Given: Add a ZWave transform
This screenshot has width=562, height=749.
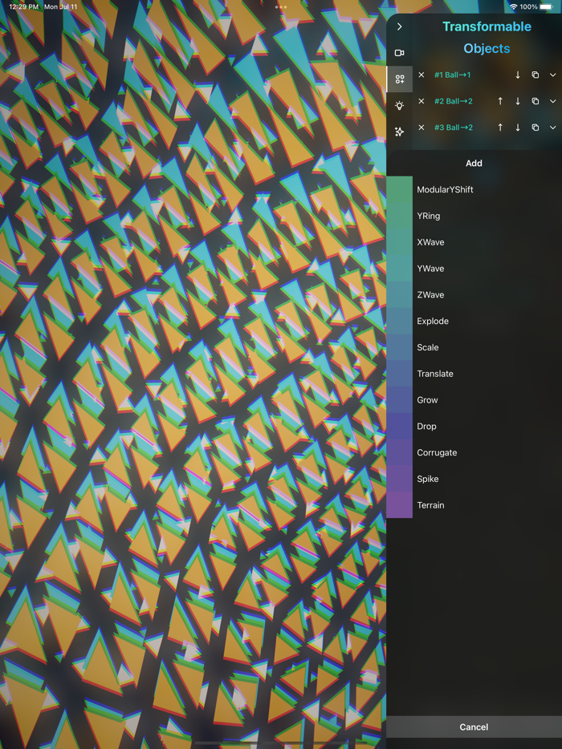Looking at the screenshot, I should [474, 295].
